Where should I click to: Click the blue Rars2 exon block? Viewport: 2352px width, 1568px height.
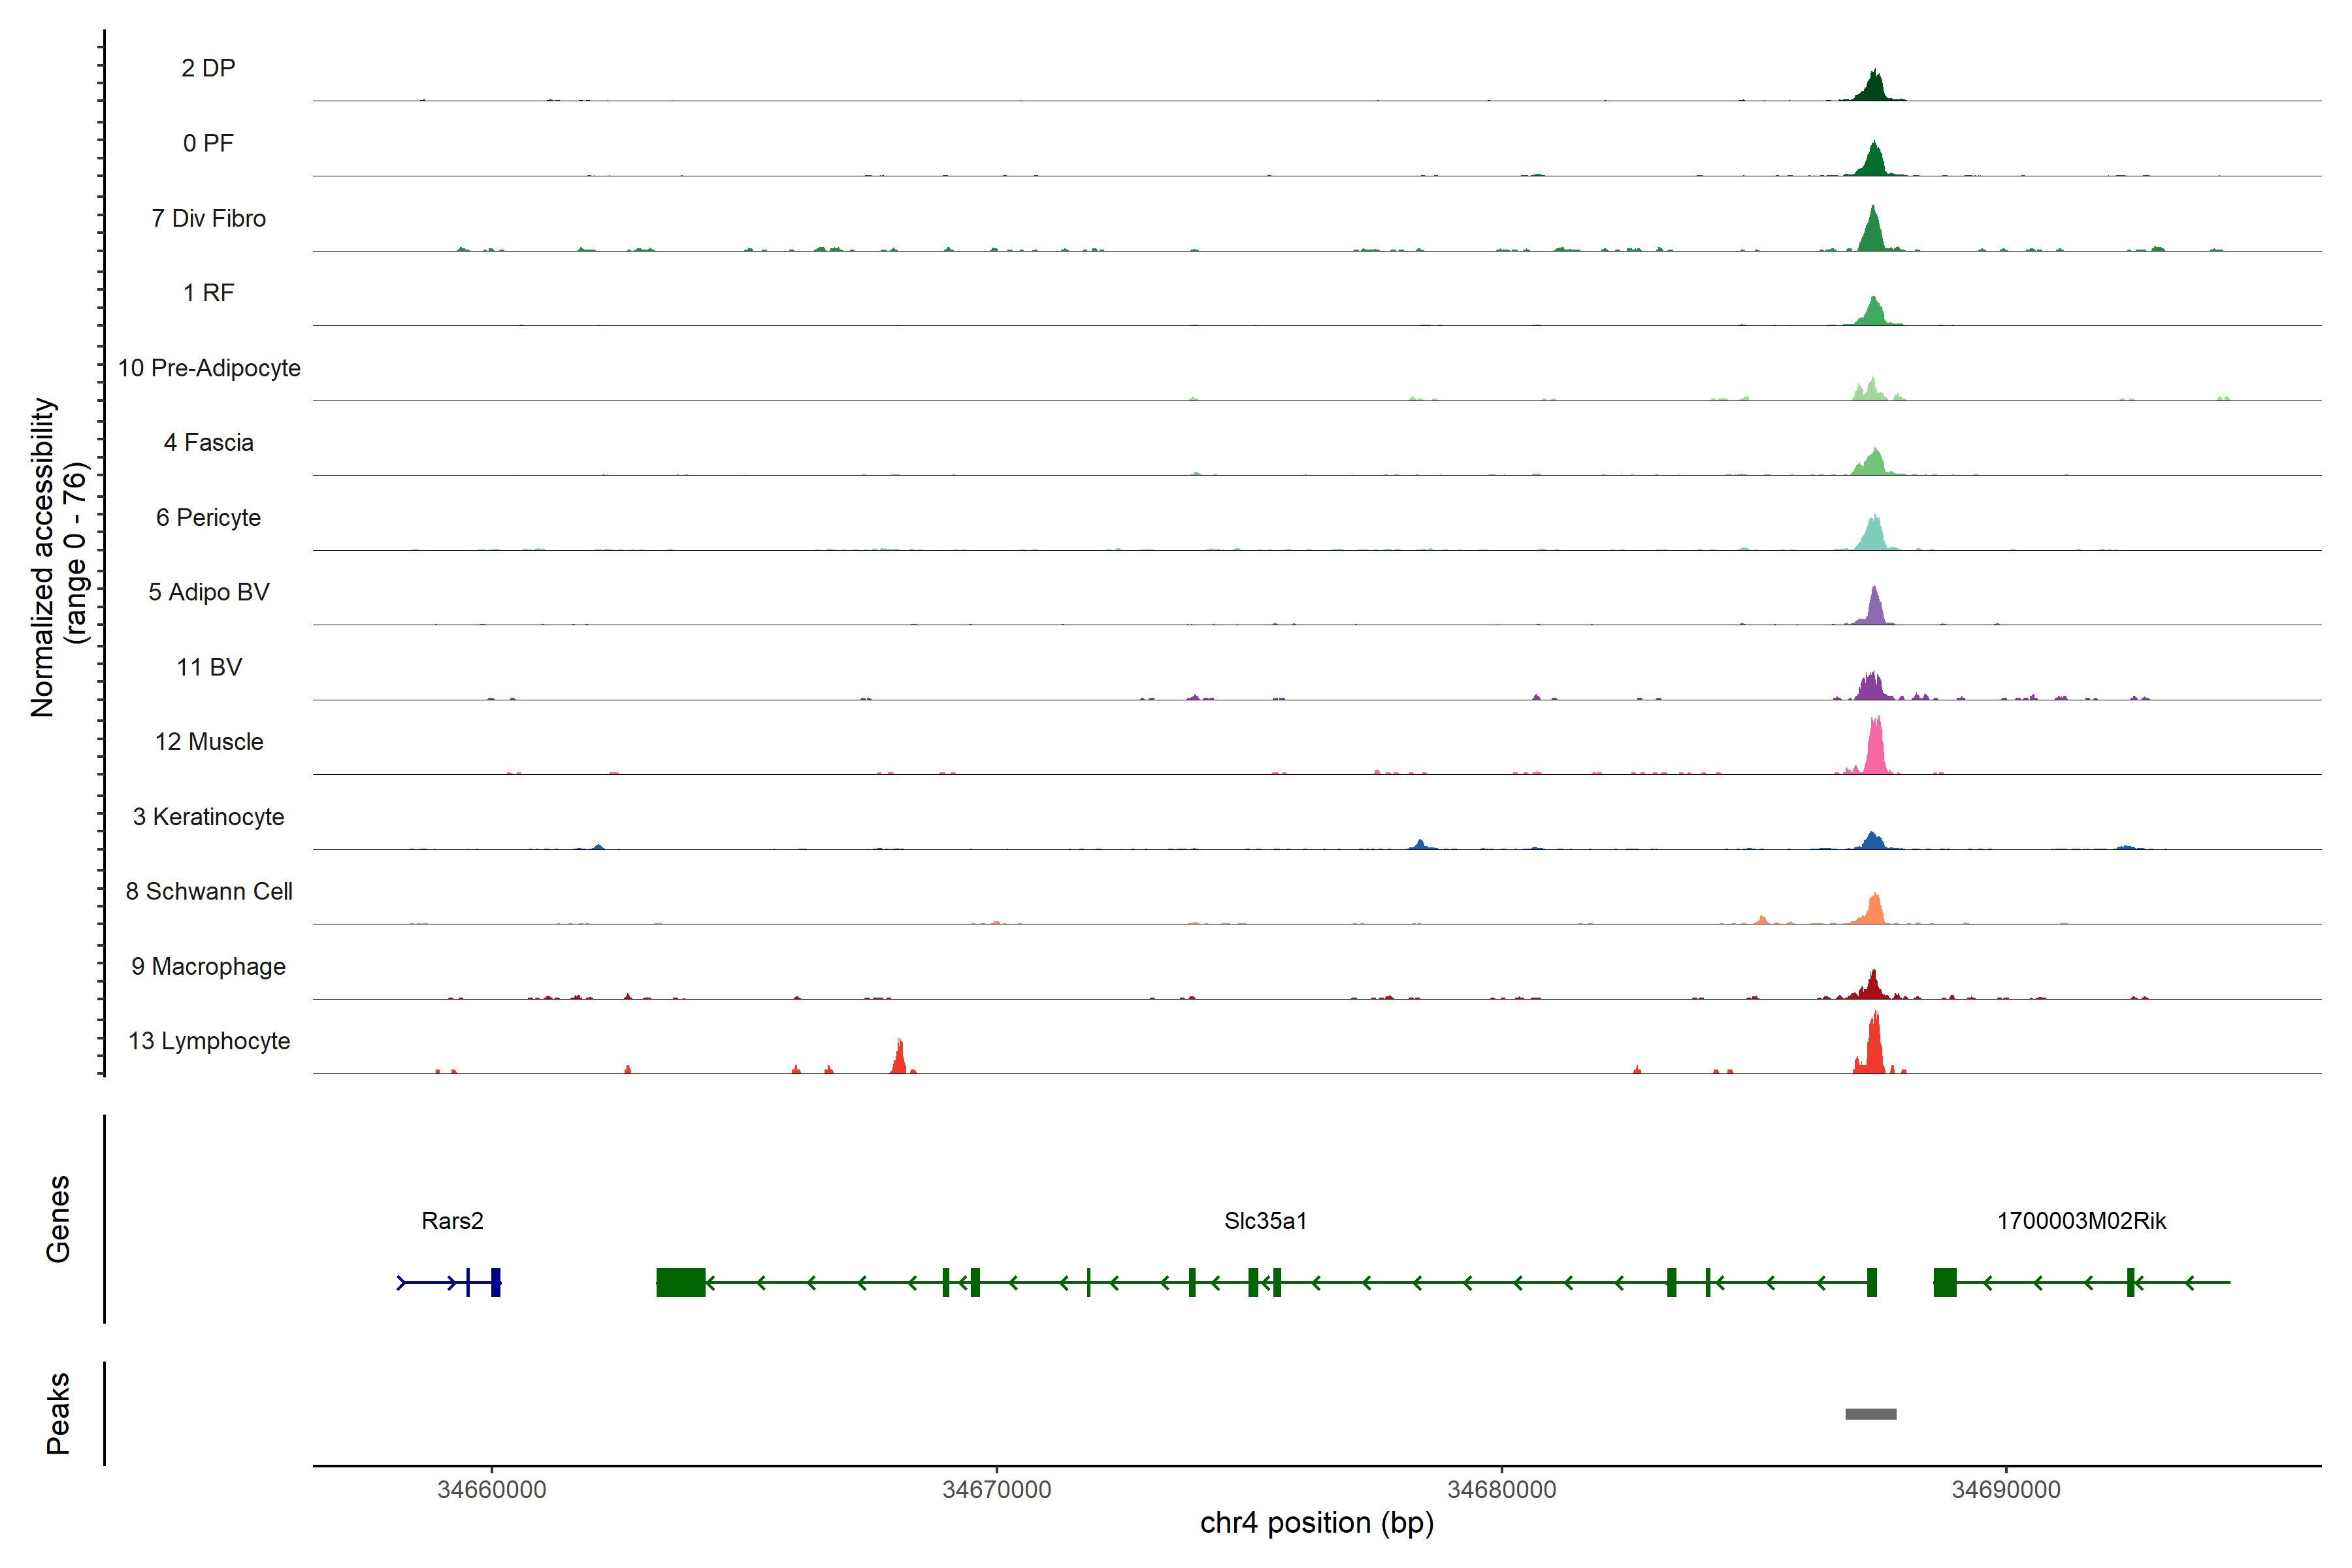[495, 1282]
